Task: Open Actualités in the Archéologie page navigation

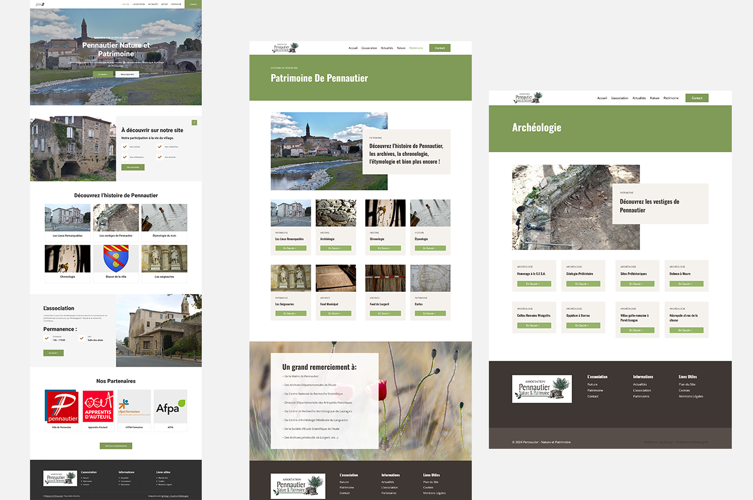Action: pos(639,98)
